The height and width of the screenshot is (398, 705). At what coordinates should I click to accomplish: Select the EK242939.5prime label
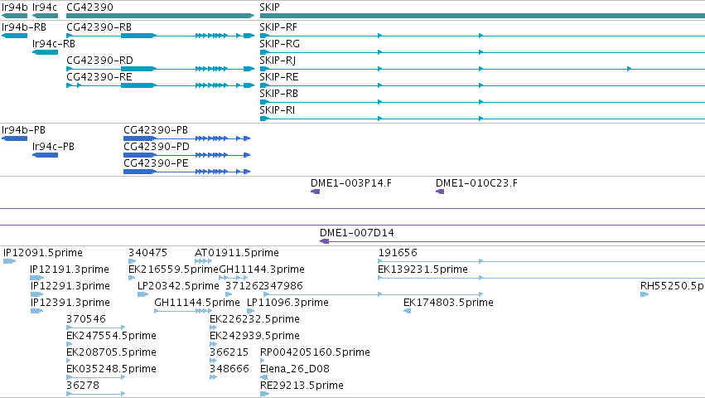pos(255,336)
